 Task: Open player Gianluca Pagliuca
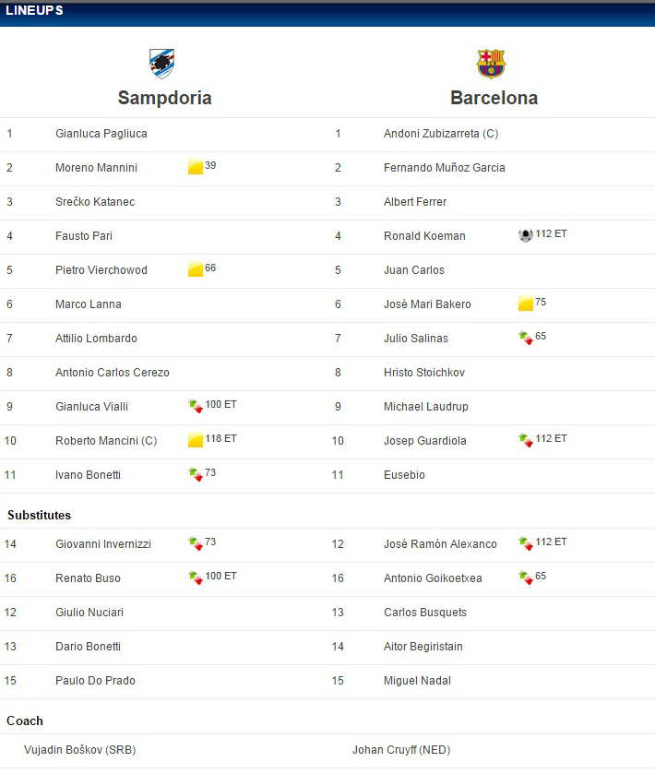click(101, 134)
